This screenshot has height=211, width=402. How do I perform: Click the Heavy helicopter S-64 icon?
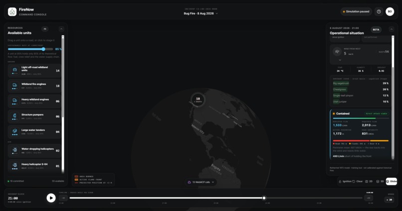pyautogui.click(x=15, y=166)
